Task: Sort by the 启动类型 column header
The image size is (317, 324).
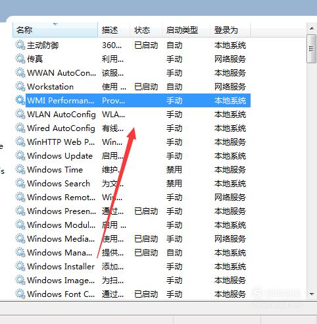Action: pos(186,30)
